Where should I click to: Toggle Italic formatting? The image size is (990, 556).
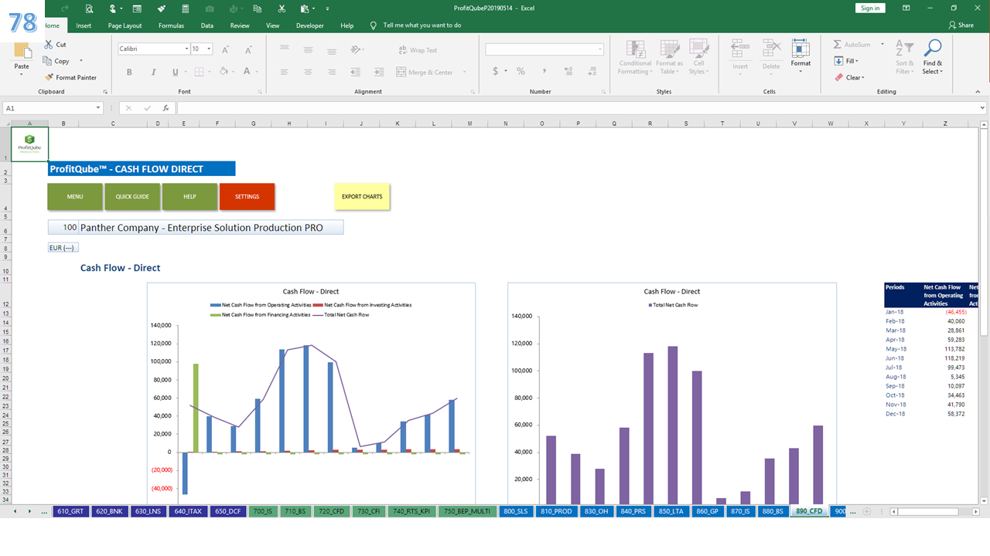152,72
